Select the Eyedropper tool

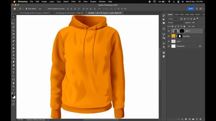coord(13,37)
